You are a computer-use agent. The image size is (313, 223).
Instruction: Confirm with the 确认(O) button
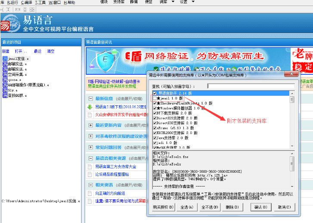tap(261, 207)
